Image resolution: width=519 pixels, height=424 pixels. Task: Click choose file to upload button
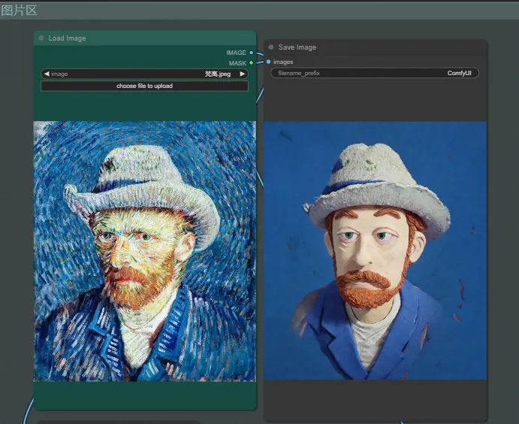(145, 86)
